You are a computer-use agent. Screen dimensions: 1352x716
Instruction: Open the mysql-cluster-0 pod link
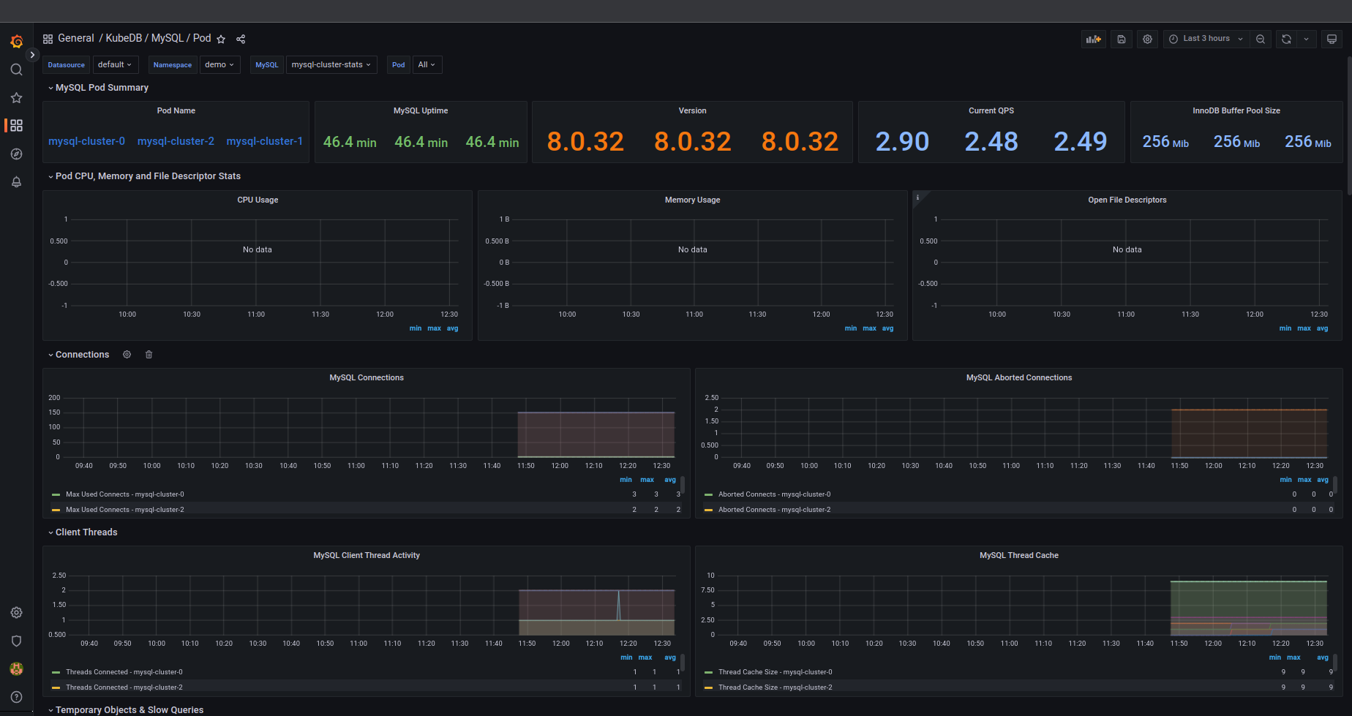pos(86,141)
